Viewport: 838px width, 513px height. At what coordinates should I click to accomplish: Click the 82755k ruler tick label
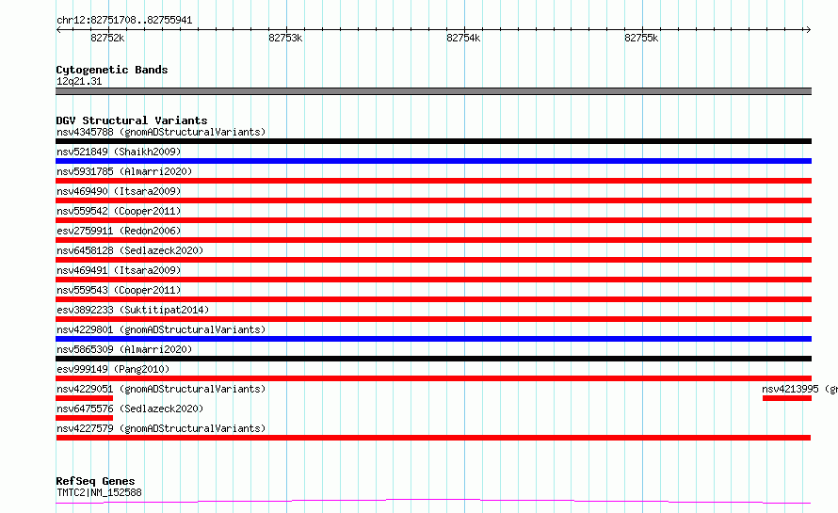point(641,38)
